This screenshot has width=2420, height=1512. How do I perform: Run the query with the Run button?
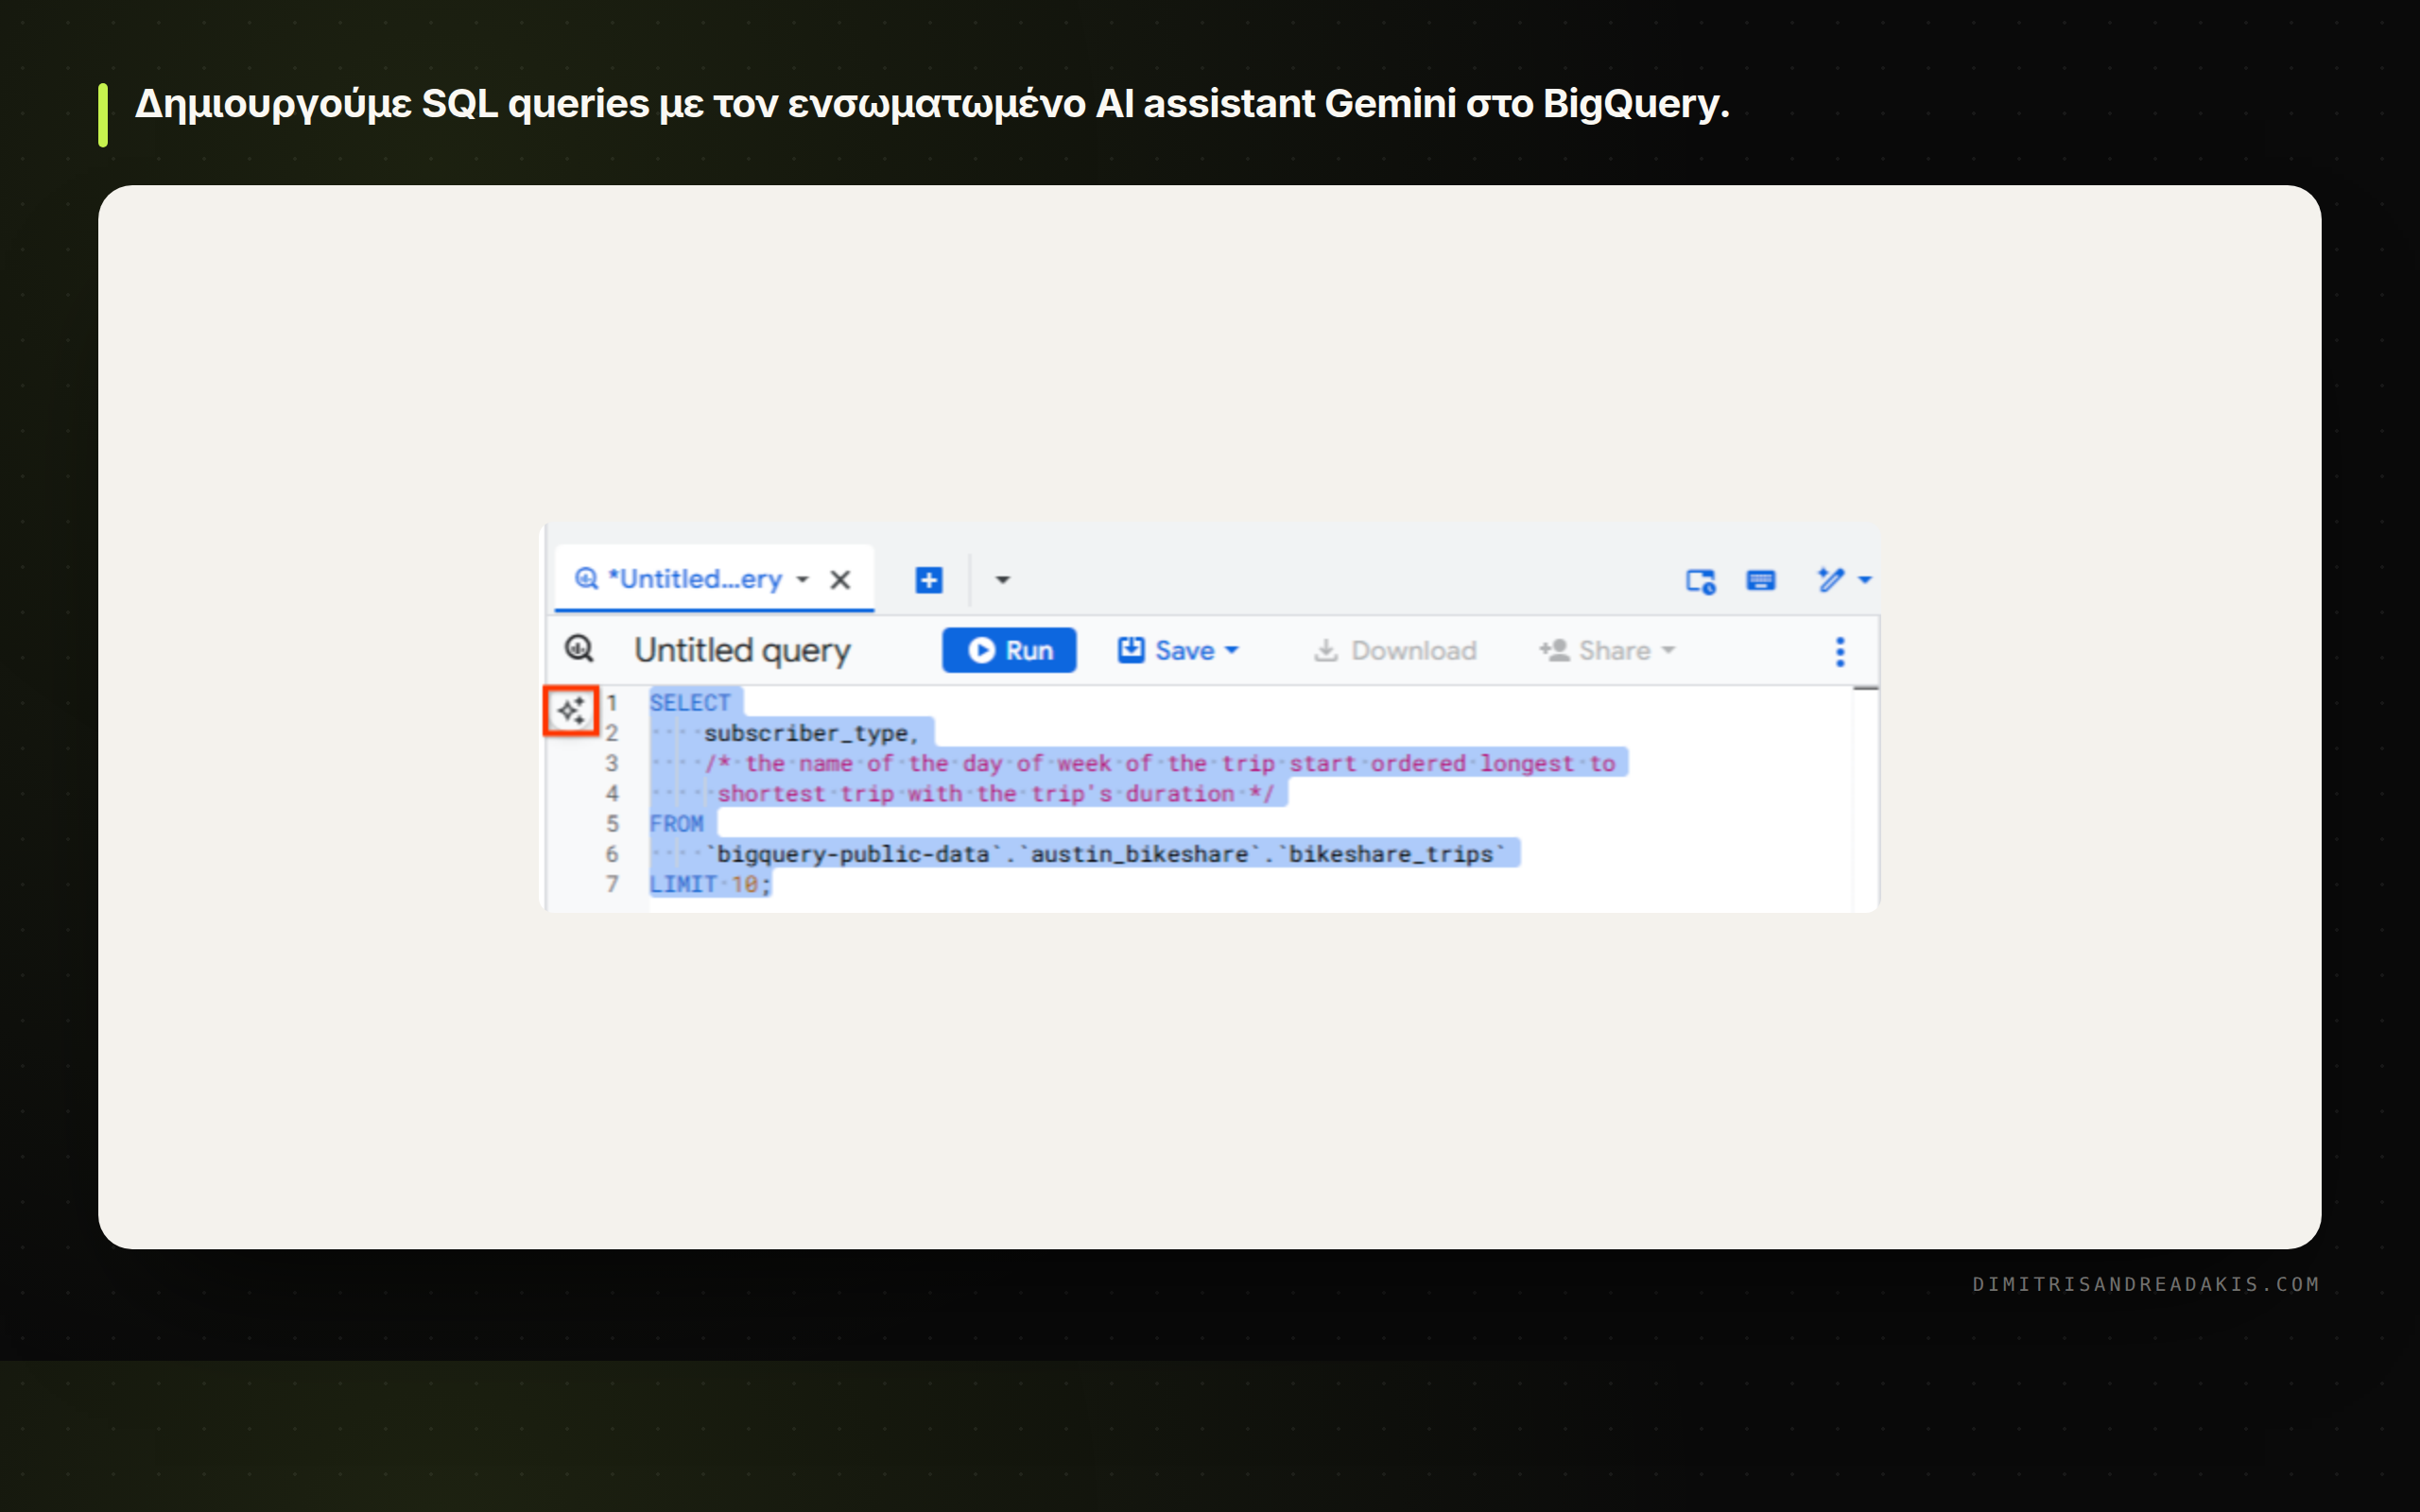pyautogui.click(x=1009, y=650)
